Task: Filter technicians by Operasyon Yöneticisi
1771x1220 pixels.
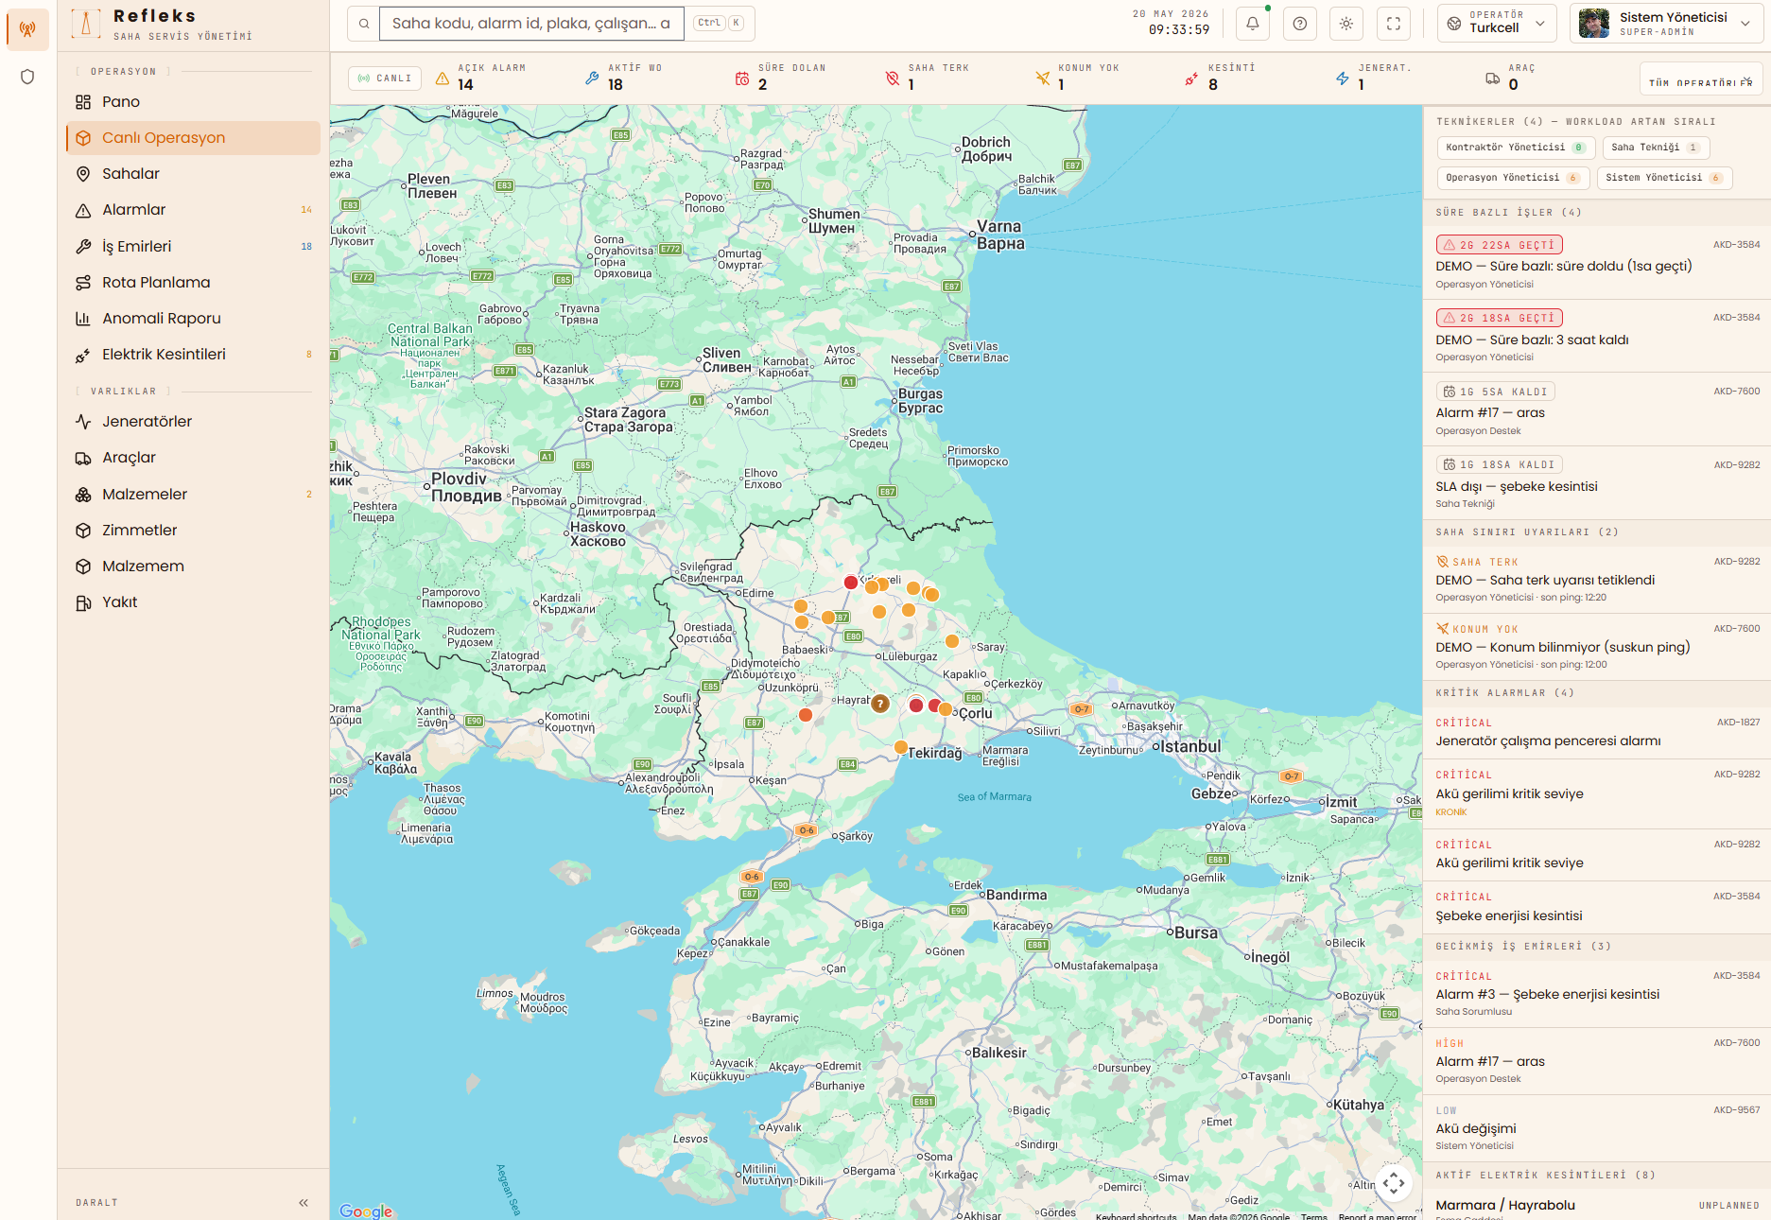Action: click(x=1513, y=178)
